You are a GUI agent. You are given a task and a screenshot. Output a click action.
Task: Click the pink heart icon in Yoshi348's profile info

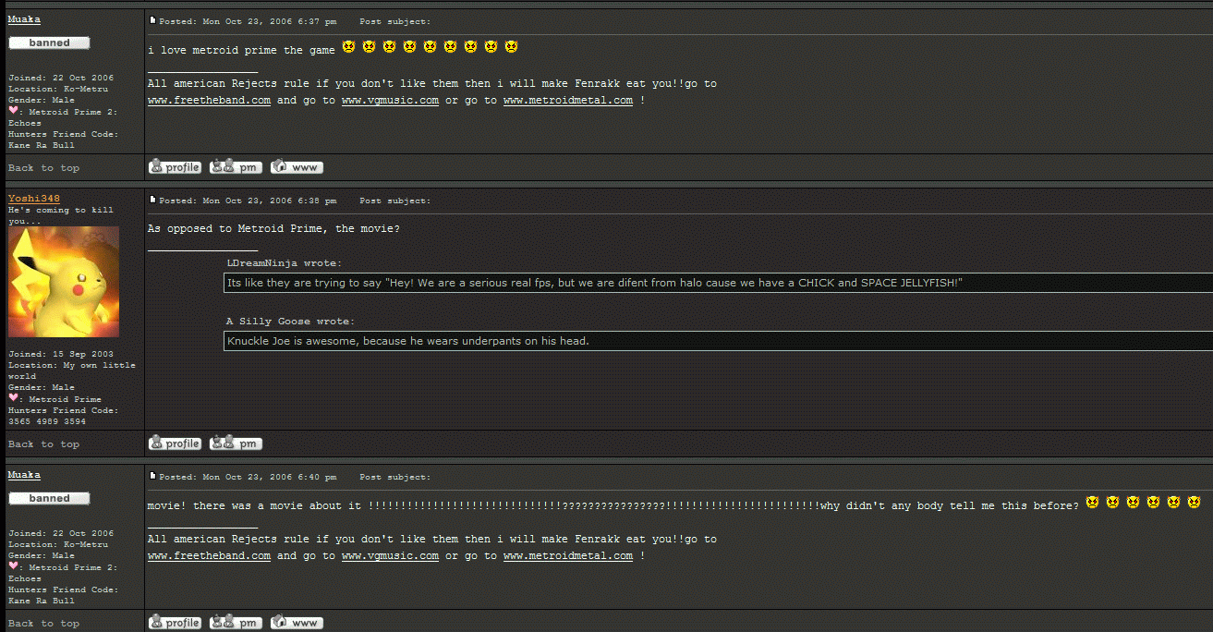[x=13, y=398]
